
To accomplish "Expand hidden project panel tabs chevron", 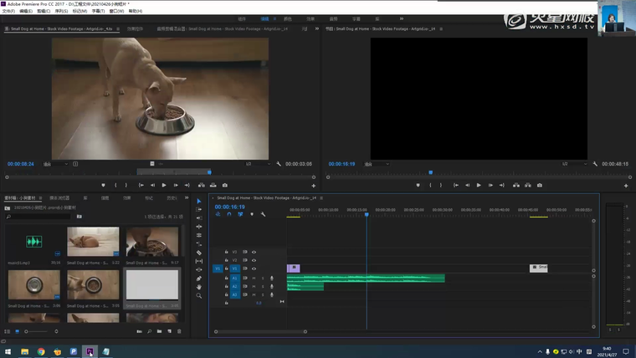I will (x=186, y=198).
